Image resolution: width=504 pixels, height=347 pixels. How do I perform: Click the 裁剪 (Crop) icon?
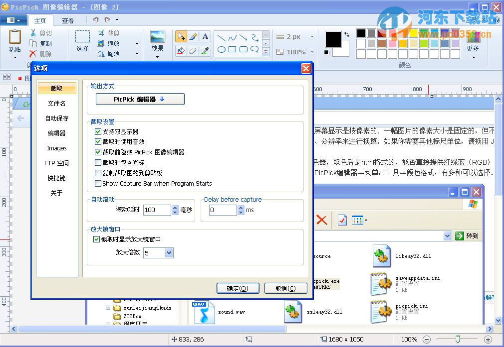point(101,32)
